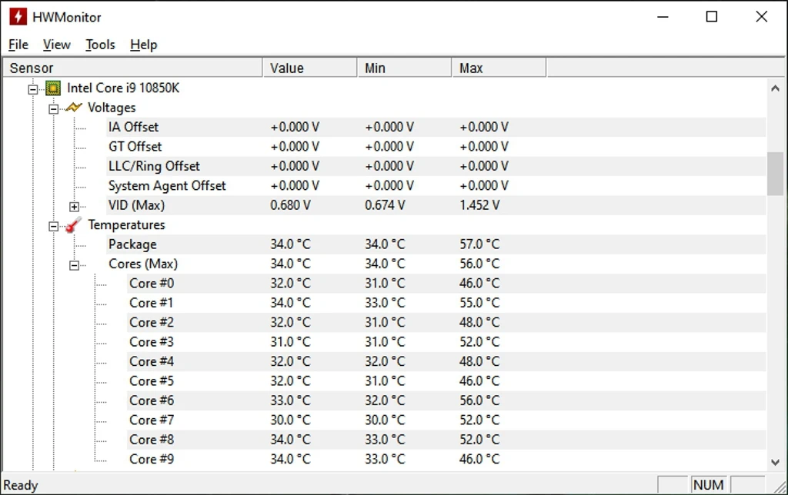Screen dimensions: 788x495
Task: Select the VID (Max) row label
Action: [x=136, y=205]
